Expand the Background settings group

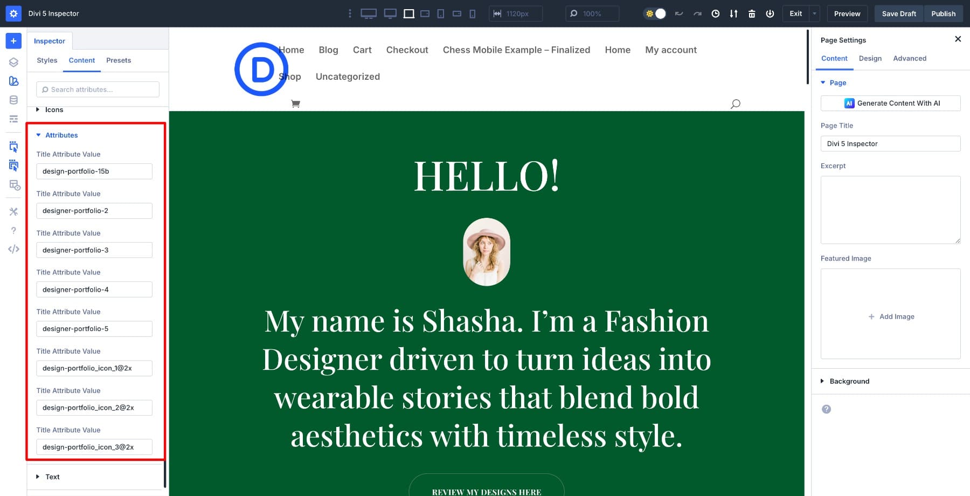(849, 381)
